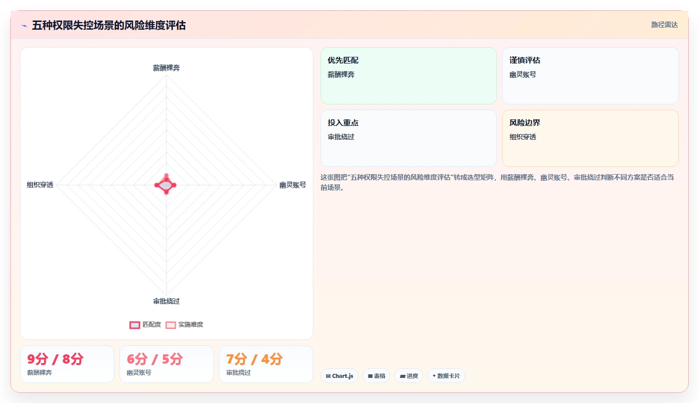699x403 pixels.
Task: Click the page title 五种权限失控场景的风险维度评估
Action: point(109,25)
